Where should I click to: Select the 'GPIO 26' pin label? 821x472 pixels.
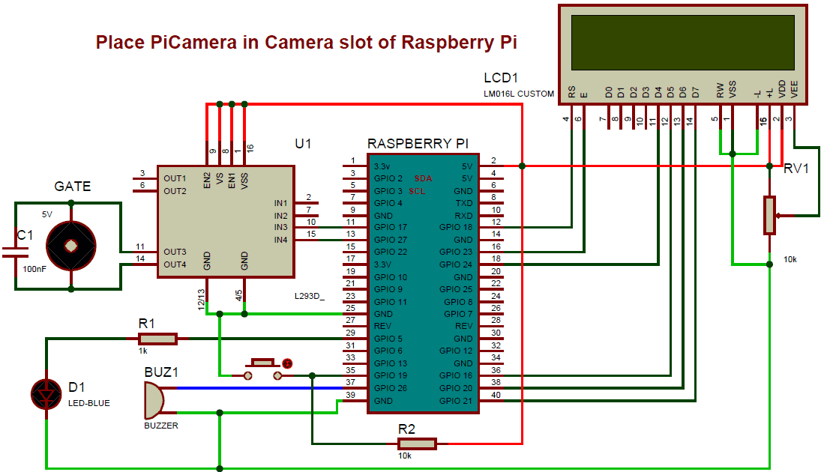[391, 388]
